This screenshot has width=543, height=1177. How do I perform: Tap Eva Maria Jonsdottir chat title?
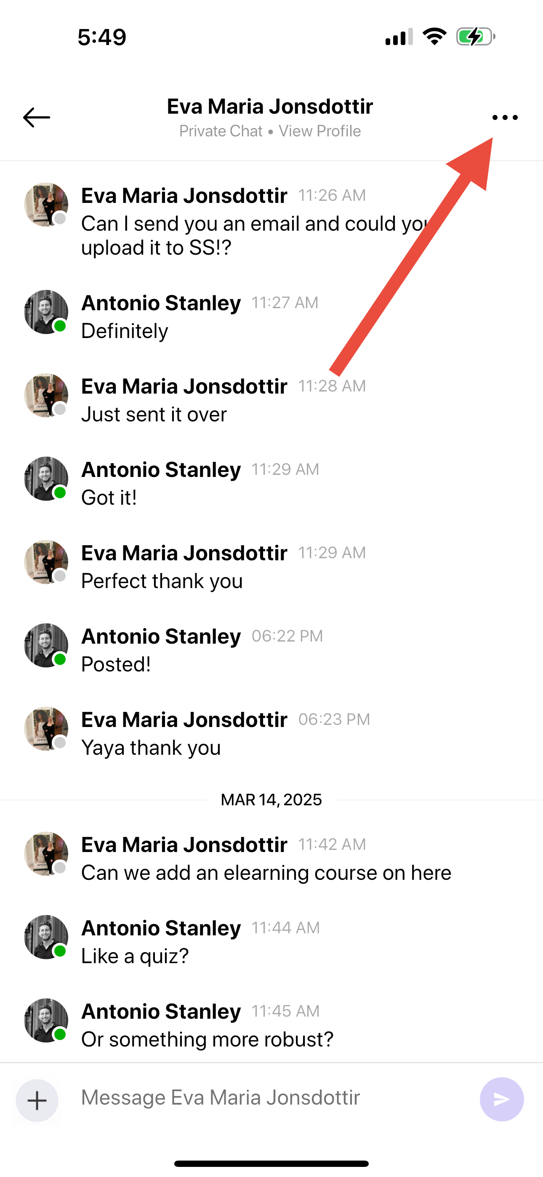click(x=270, y=107)
